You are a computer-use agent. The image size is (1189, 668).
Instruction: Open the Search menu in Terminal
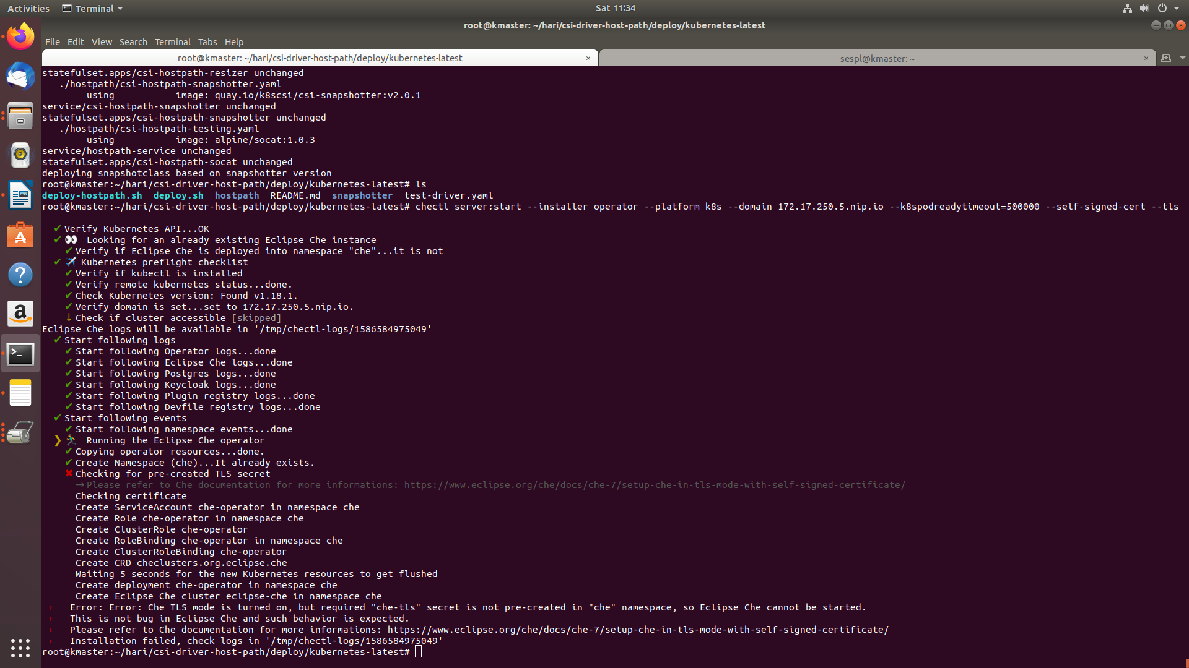[133, 42]
